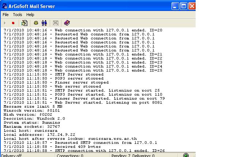This screenshot has height=157, width=234.
Task: Click 'Finger Server started' port 79 line
Action: coord(84,99)
